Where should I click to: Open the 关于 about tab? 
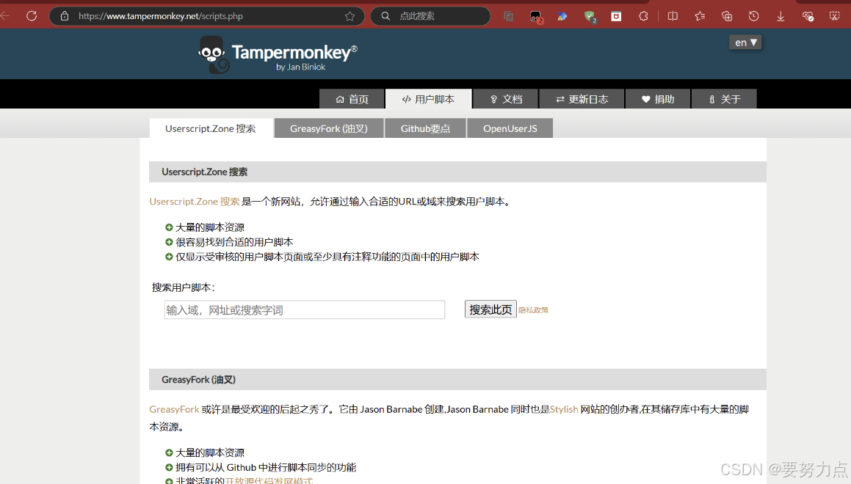(x=724, y=99)
